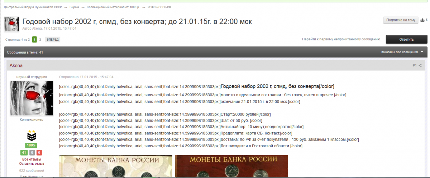The width and height of the screenshot is (430, 178).
Task: Jump to first unread message link
Action: (341, 39)
